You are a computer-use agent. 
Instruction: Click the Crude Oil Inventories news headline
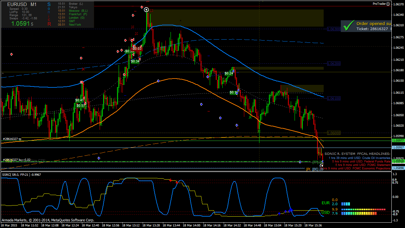[359, 158]
